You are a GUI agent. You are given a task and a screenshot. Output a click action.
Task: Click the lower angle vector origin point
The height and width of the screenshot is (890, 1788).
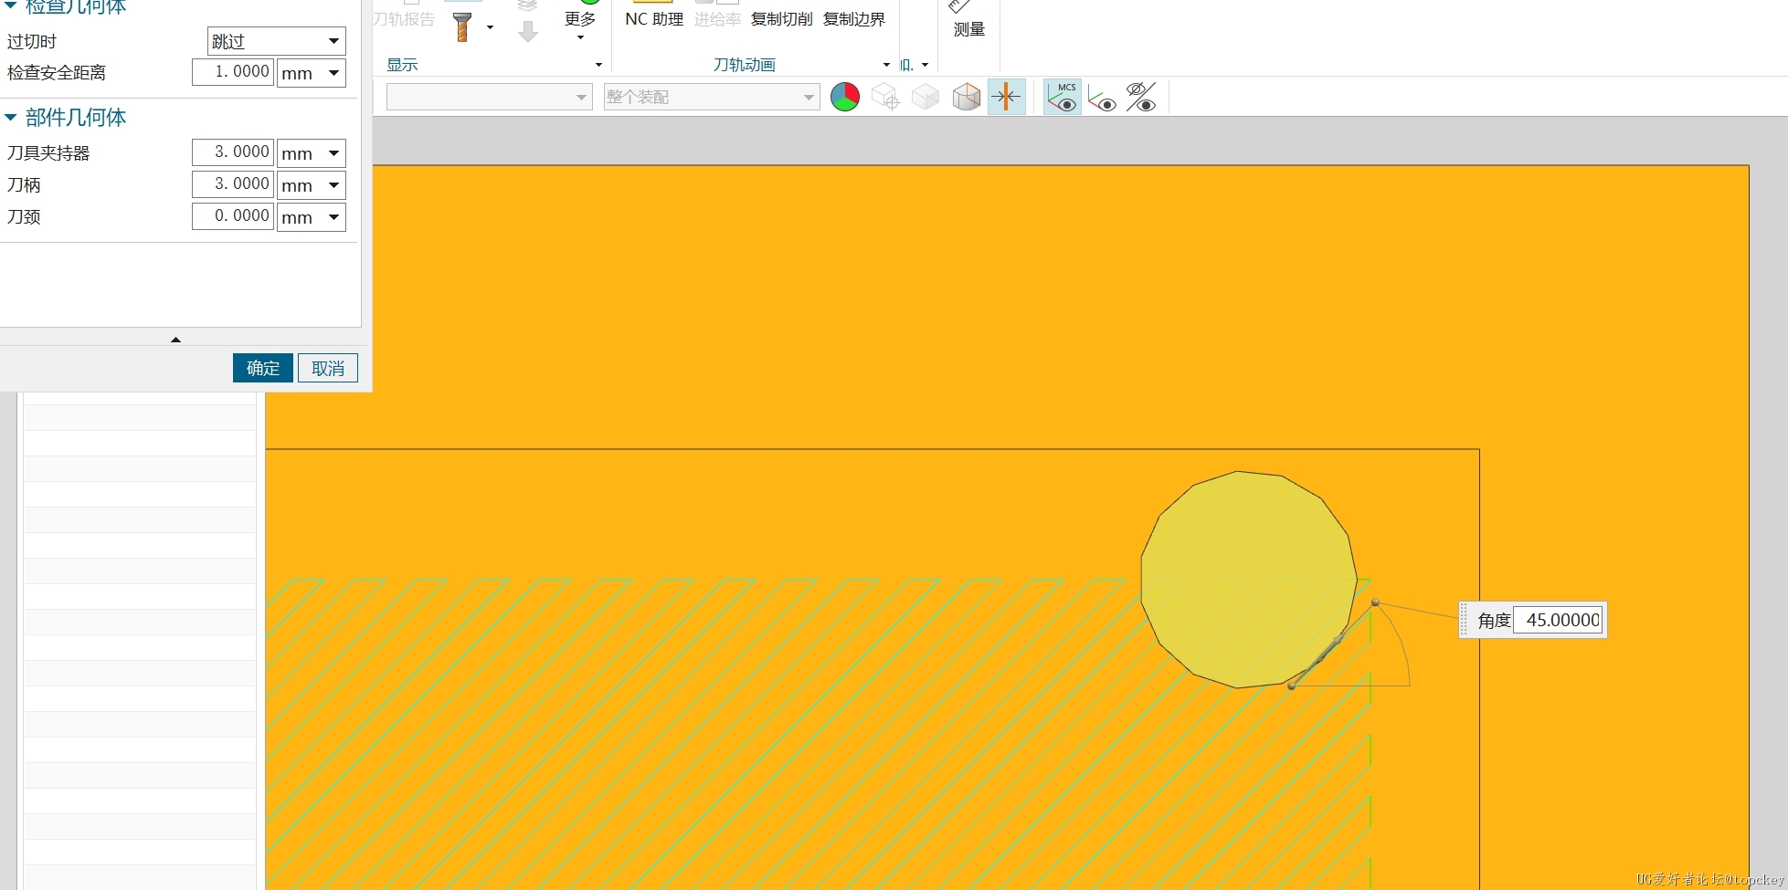(x=1291, y=686)
